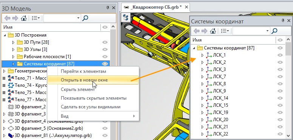
Task: Click Имя column header in Системы координат
Action: 234,40
